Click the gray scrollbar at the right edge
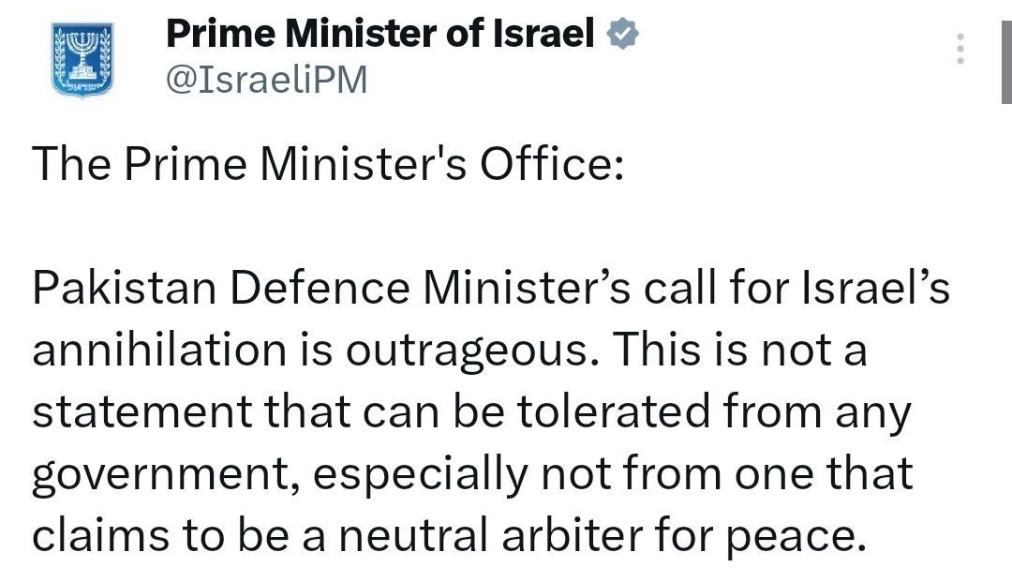This screenshot has width=1012, height=582. (1005, 52)
